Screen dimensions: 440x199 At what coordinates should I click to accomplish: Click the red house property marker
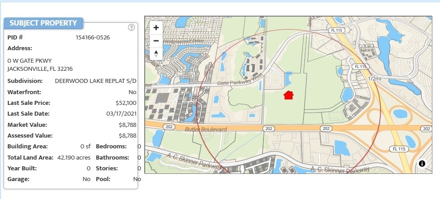[289, 95]
